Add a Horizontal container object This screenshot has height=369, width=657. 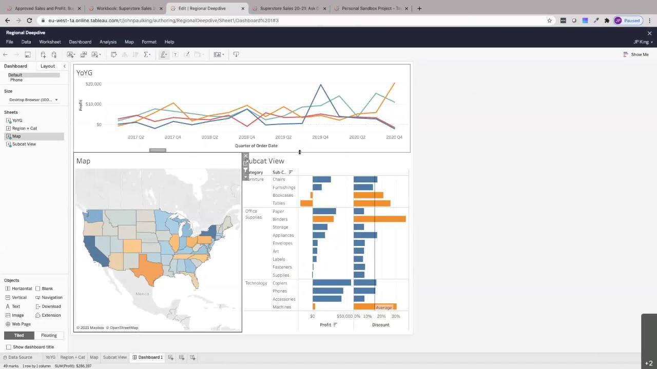(x=18, y=289)
